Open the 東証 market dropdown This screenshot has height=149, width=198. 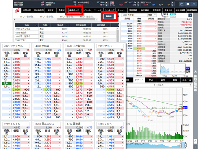[x=152, y=15]
